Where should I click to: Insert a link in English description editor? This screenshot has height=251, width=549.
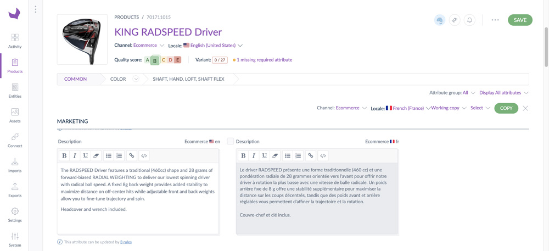pos(132,155)
